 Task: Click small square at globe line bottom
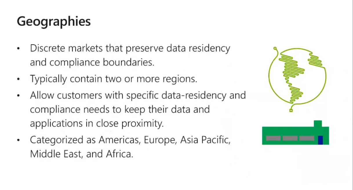291,110
